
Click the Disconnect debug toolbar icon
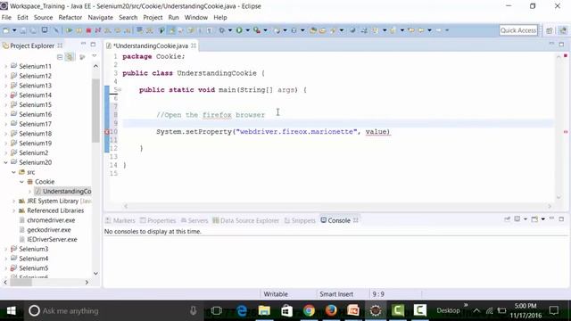(x=97, y=30)
